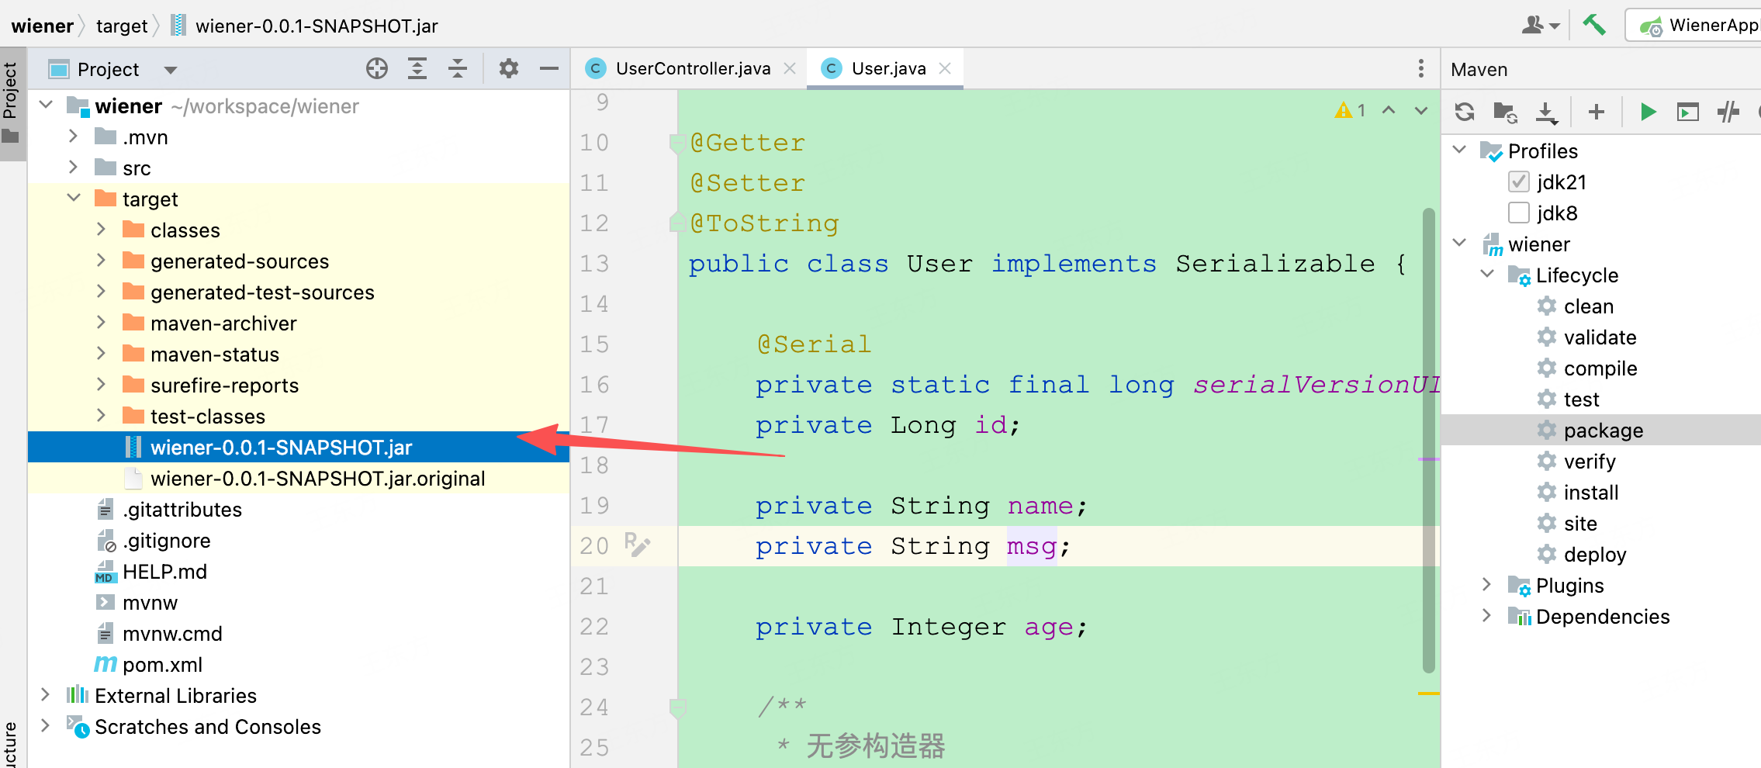Fold the class block at line 10
Viewport: 1761px width, 768px height.
[676, 143]
